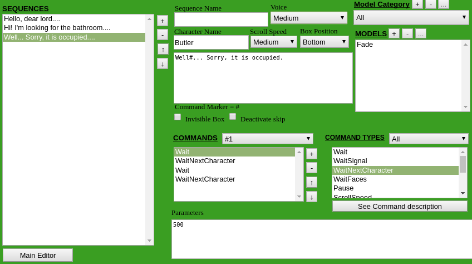
Task: Select second Wait in commands list
Action: click(234, 170)
